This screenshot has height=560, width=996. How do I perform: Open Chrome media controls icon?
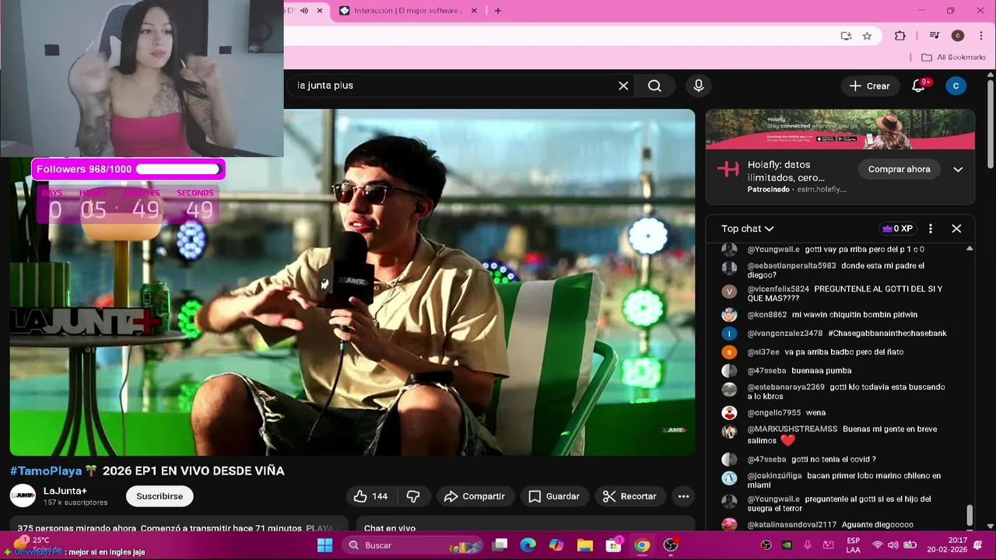(935, 36)
